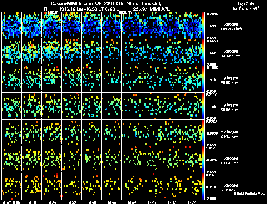Click the -0.1608 color scale value
This screenshot has width=267, height=204.
212,68
